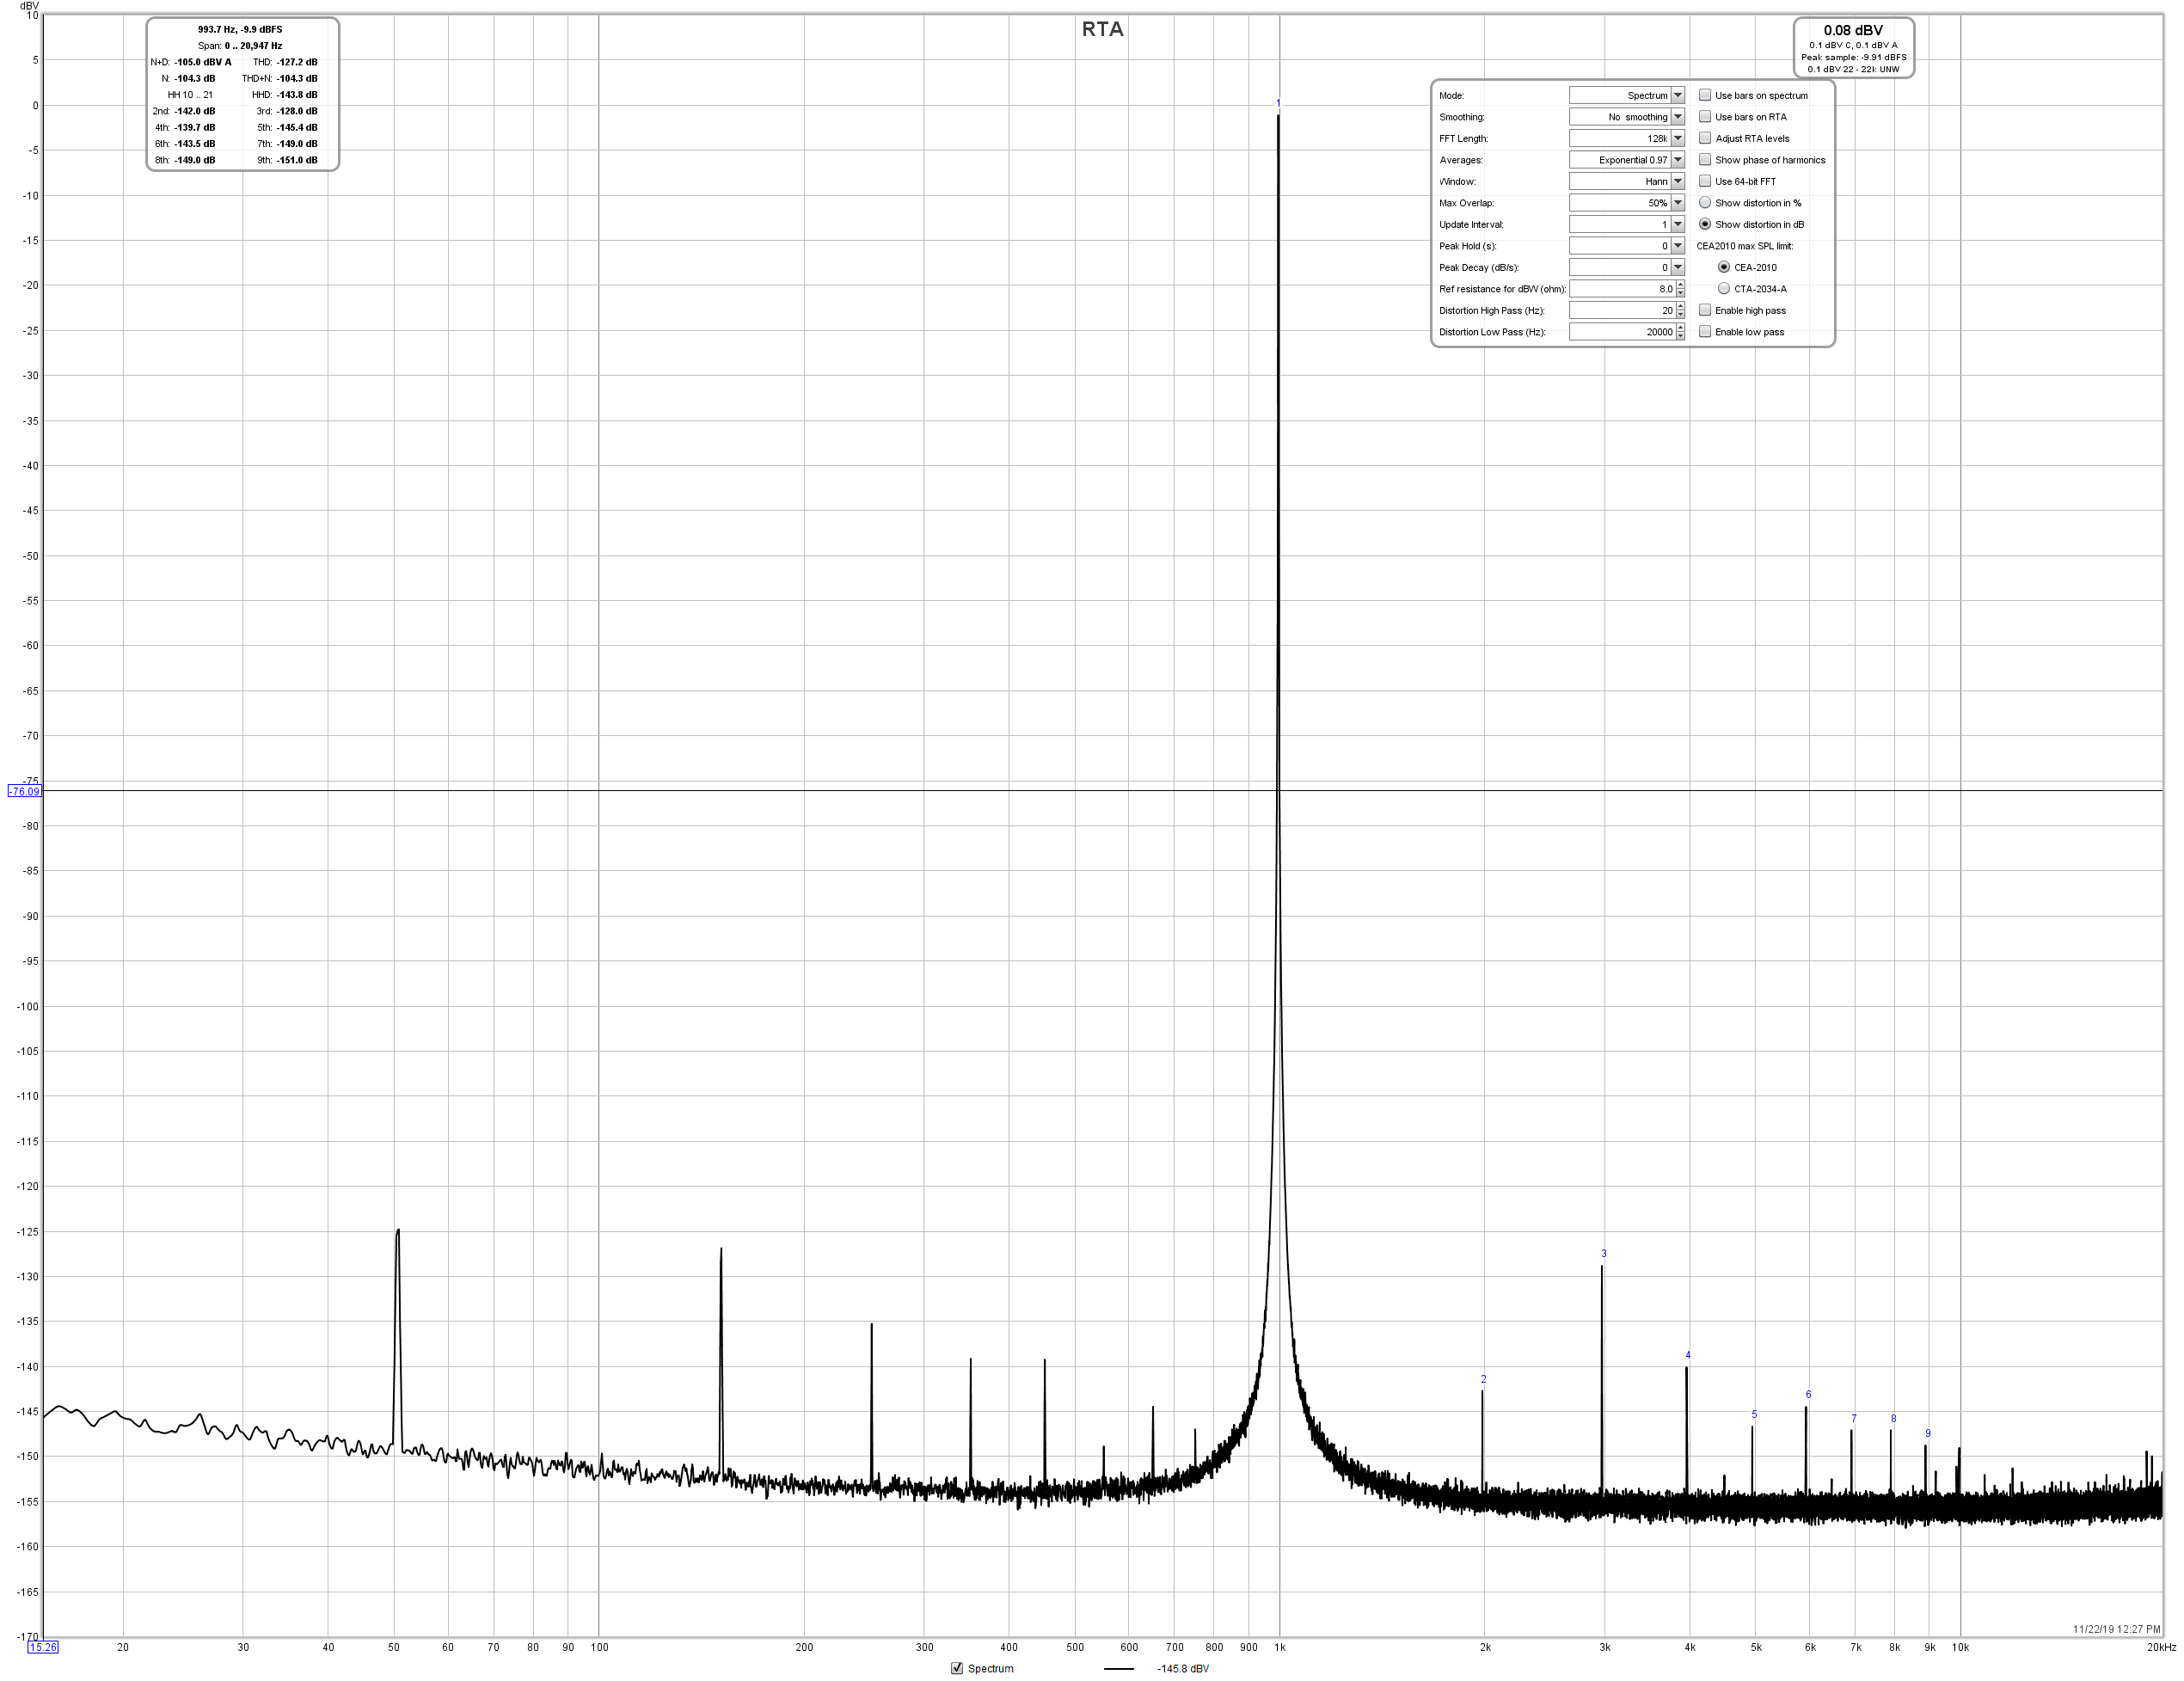Open the Smoothing dropdown
Screen dimensions: 2184x1681
coord(1626,117)
